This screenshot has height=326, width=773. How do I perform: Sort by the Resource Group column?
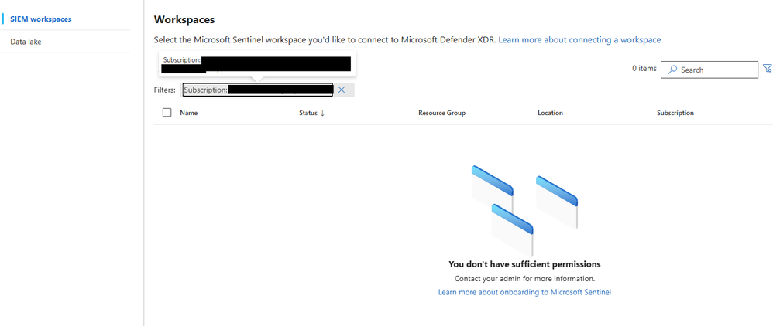pos(441,113)
